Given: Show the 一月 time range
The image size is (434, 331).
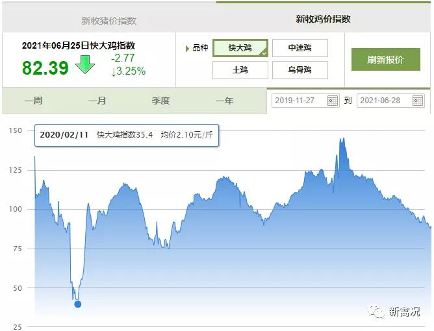Looking at the screenshot, I should (x=97, y=101).
